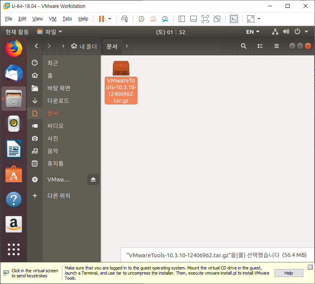Click the clock showing (토) 01:52
The height and width of the screenshot is (284, 315).
coord(171,32)
